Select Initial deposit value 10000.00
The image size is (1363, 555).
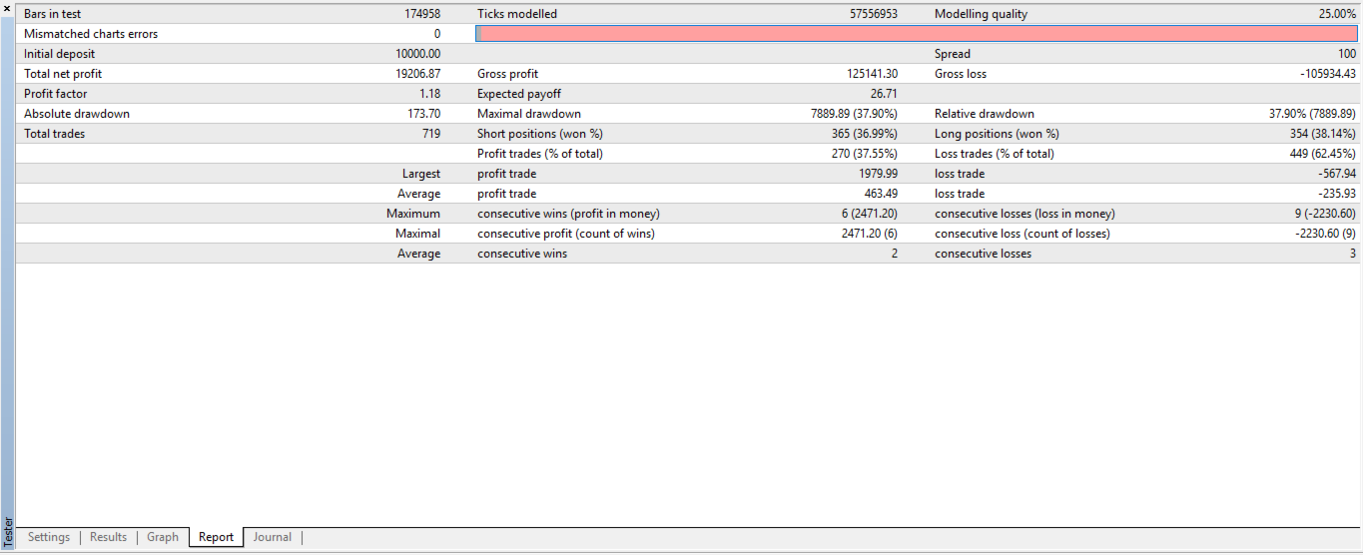click(418, 54)
